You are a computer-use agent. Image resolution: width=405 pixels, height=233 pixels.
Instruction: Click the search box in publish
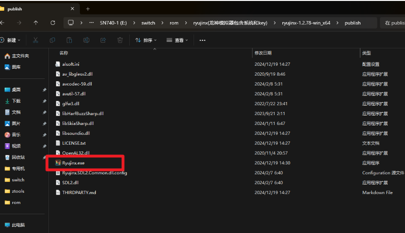[393, 23]
